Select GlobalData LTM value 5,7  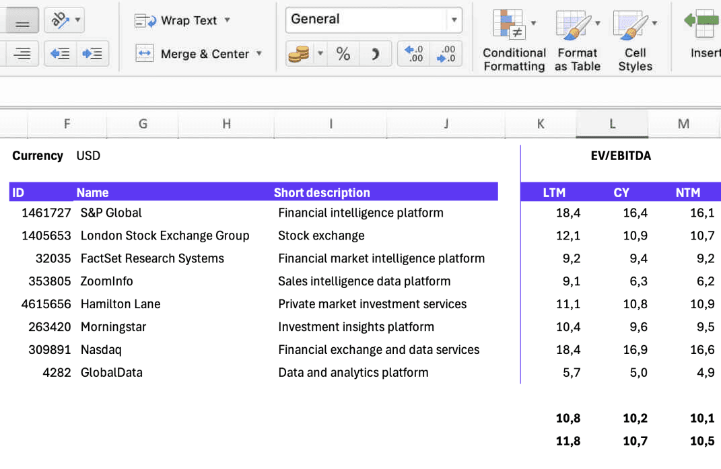[x=571, y=373]
